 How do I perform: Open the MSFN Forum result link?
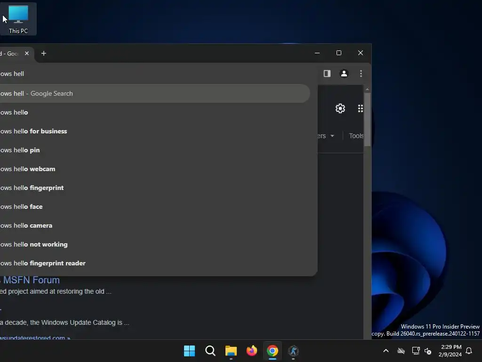coord(30,280)
